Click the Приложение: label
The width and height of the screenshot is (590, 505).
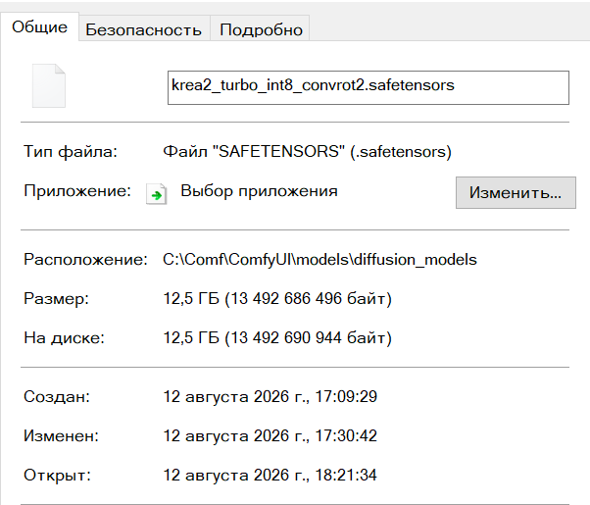click(x=77, y=191)
